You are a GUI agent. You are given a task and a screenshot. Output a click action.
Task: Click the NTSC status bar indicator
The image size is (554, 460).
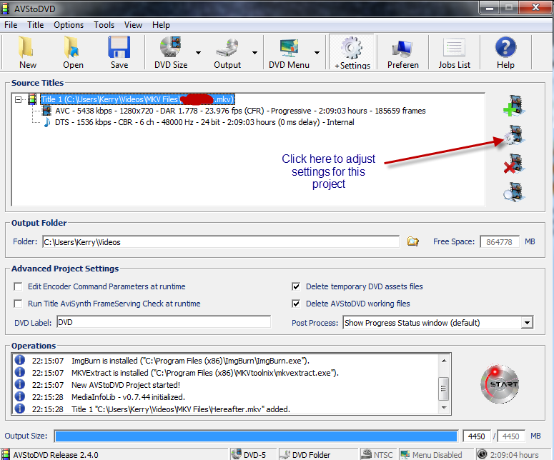coord(377,455)
